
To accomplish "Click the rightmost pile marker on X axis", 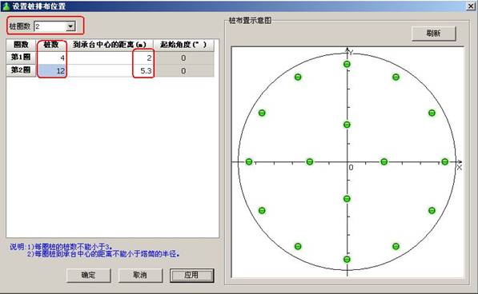I will tap(444, 161).
